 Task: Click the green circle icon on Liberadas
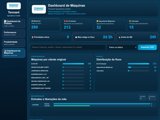coord(130,21)
